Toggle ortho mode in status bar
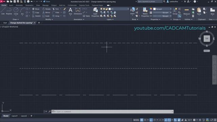Viewport: 217px width, 122px height. [x=151, y=120]
